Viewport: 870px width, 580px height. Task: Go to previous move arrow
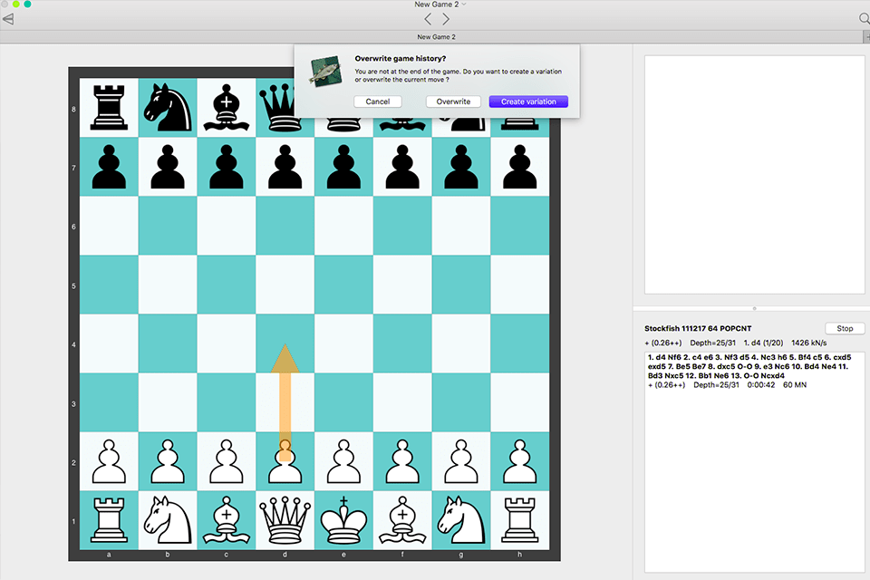point(428,19)
